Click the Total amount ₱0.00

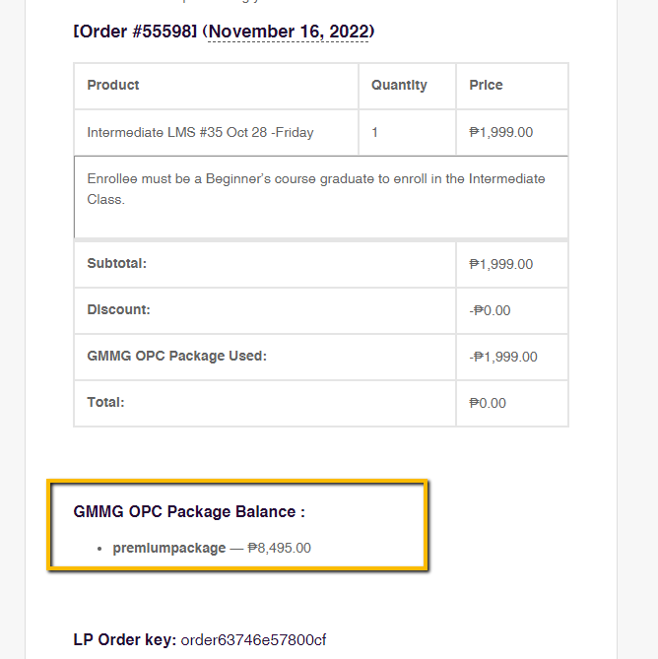point(488,403)
